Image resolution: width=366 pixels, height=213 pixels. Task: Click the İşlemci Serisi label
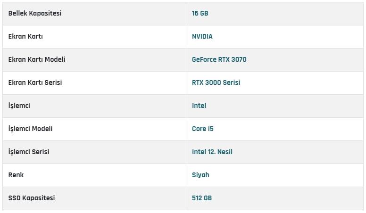pyautogui.click(x=29, y=152)
